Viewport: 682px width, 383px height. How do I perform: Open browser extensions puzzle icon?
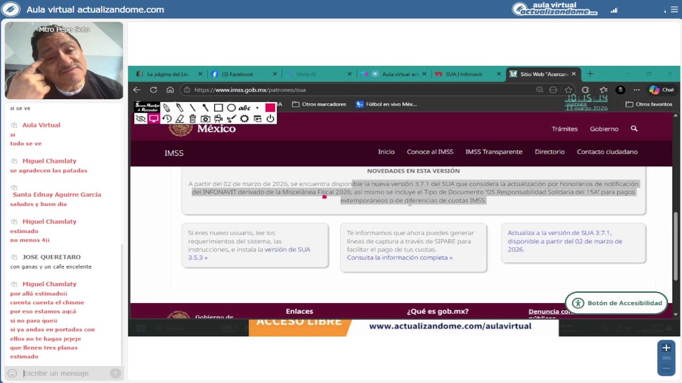point(586,90)
